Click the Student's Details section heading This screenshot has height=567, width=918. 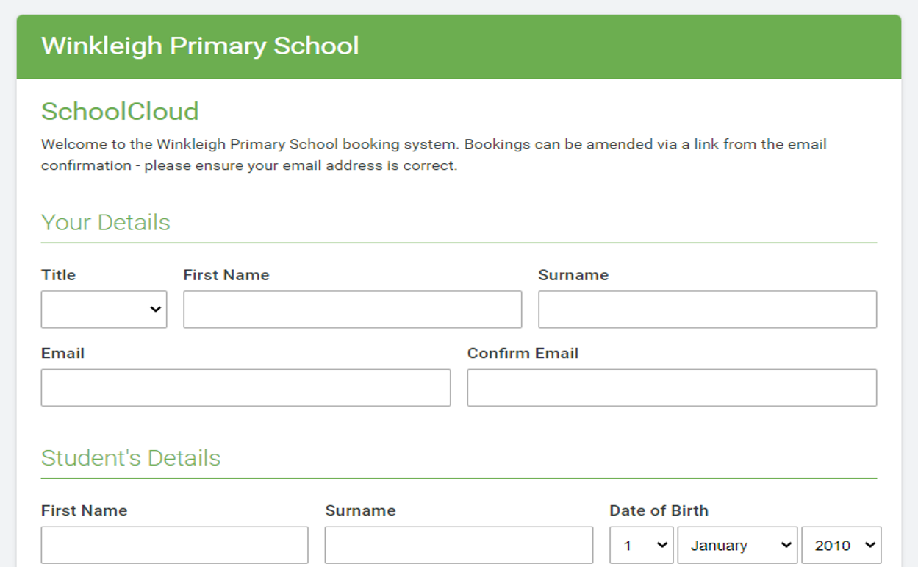click(131, 457)
